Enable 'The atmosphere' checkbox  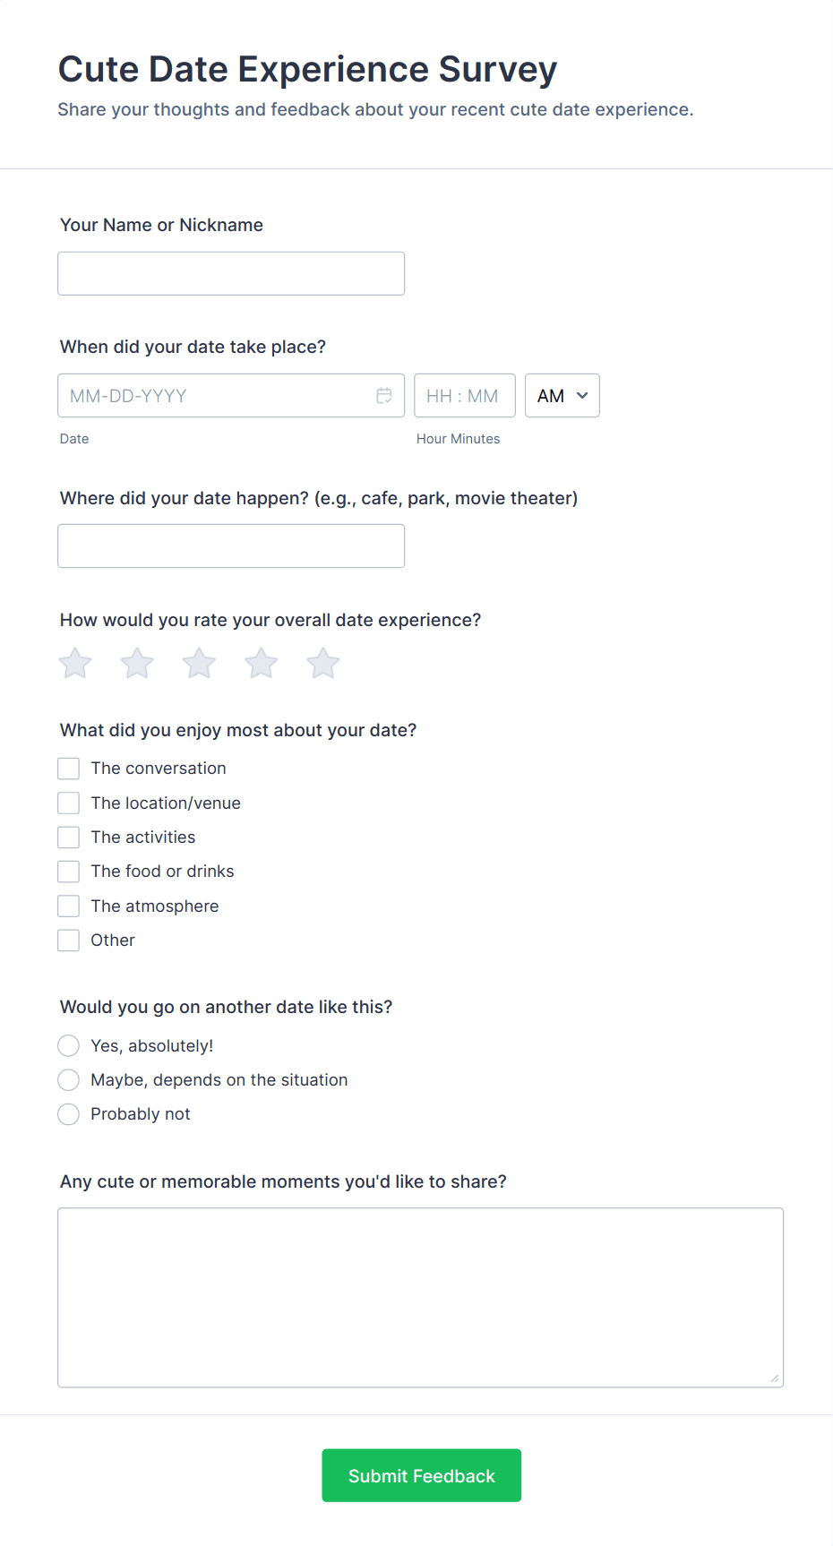point(68,906)
